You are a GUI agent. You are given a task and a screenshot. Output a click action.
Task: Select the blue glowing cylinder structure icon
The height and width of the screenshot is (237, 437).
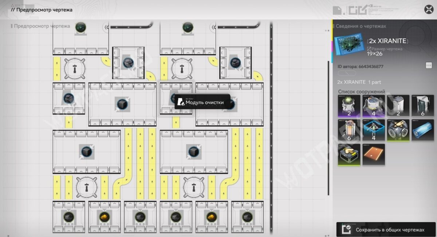click(x=422, y=130)
